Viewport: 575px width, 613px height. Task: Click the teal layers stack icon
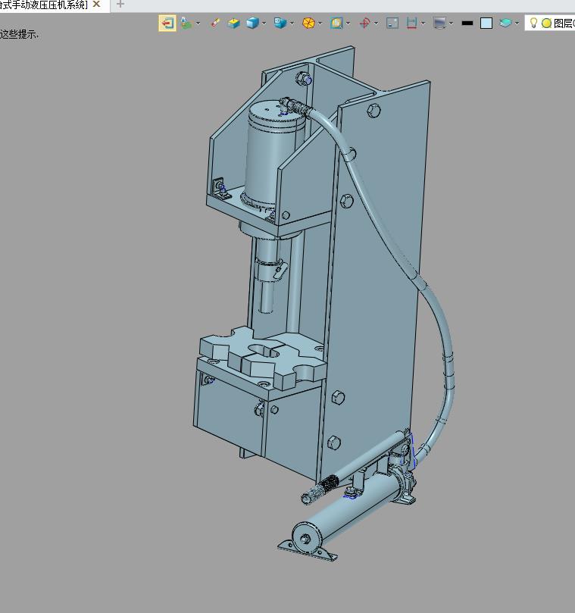[x=505, y=23]
